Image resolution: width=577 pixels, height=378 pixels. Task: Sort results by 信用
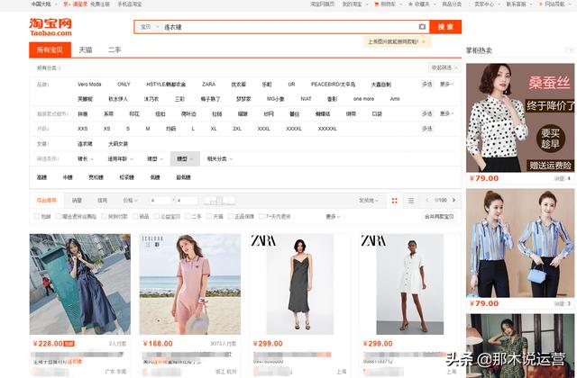(102, 201)
